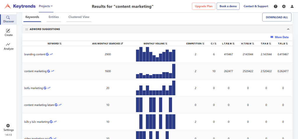Click the trend icon next to content marketing
Viewport: 298px width, 139px height.
click(x=52, y=71)
